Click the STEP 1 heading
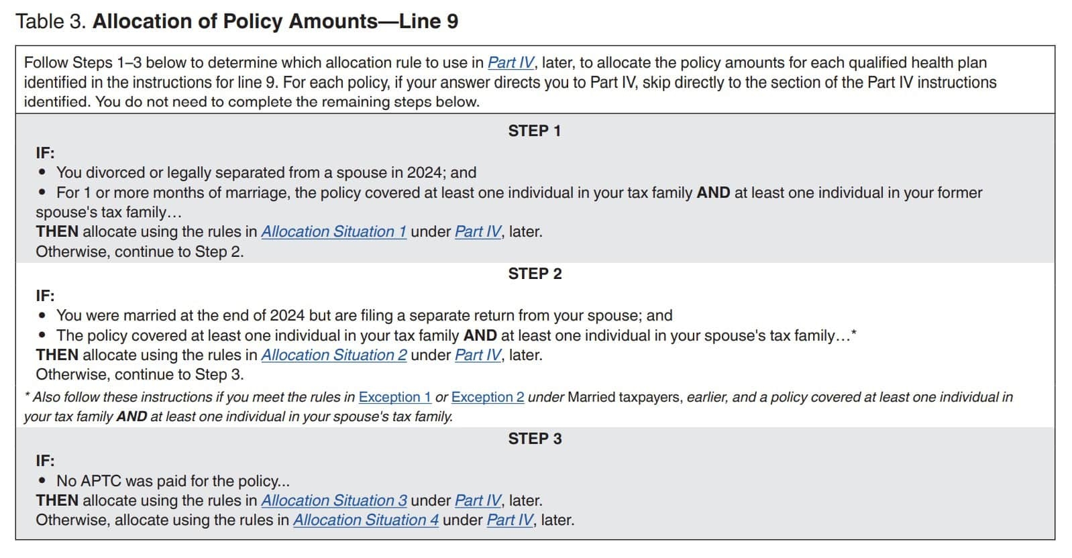Image resolution: width=1072 pixels, height=558 pixels. click(x=534, y=131)
